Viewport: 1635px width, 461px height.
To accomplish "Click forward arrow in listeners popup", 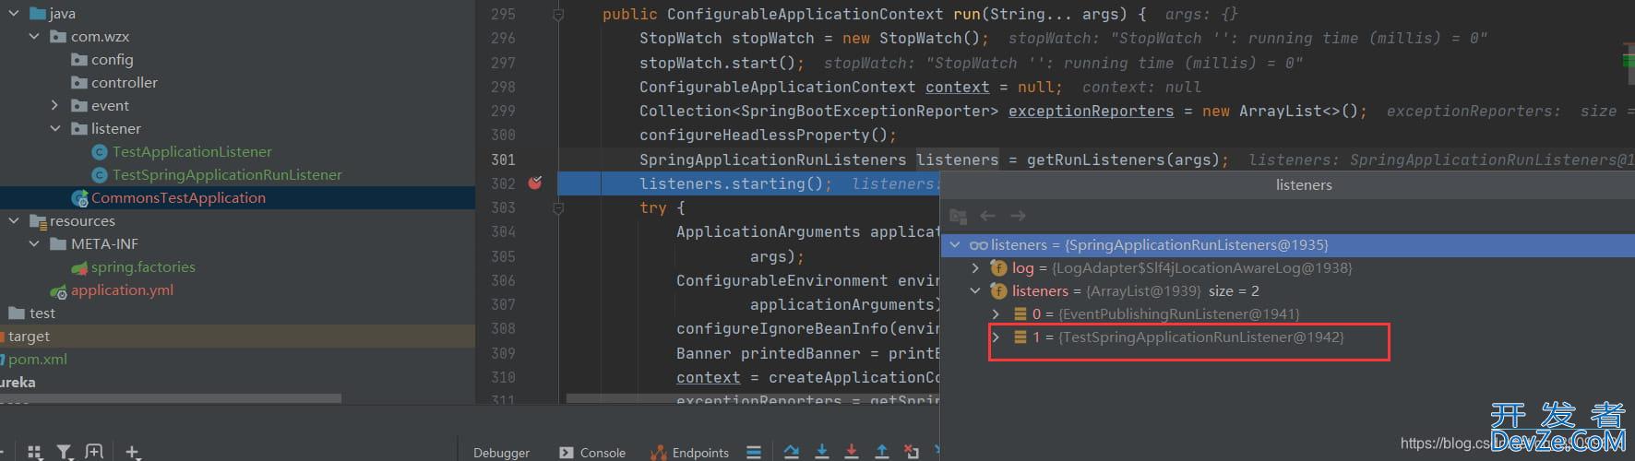I will pyautogui.click(x=1018, y=216).
